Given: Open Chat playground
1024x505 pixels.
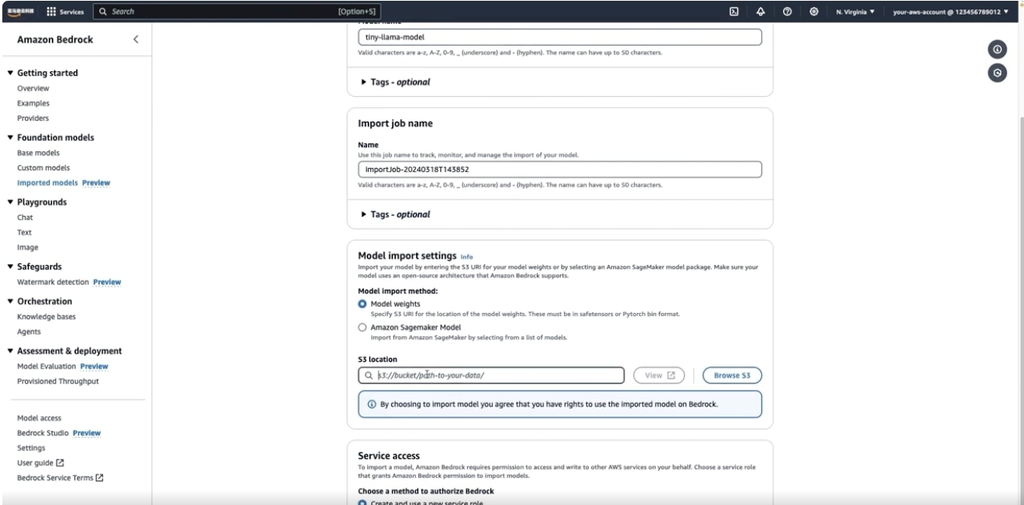Looking at the screenshot, I should (x=25, y=218).
